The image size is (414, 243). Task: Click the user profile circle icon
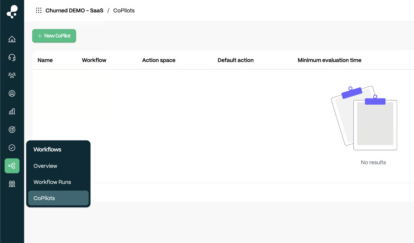pos(12,93)
